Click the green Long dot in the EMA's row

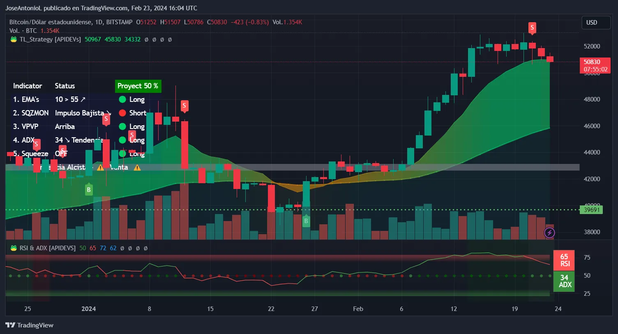[x=122, y=99]
